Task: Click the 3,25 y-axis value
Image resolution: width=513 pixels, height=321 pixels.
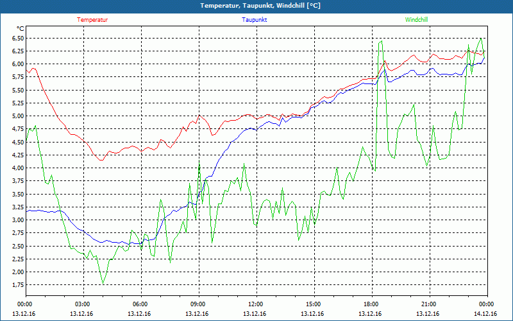Action: [x=19, y=207]
